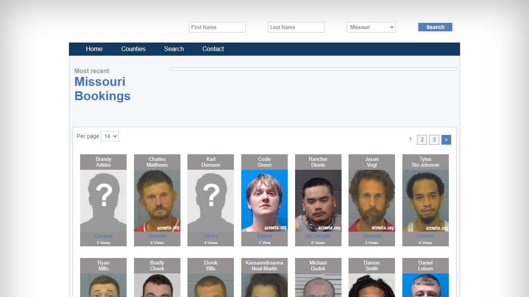This screenshot has height=297, width=529.
Task: Open Tytus Sio-Johnson mugshot
Action: 426,201
